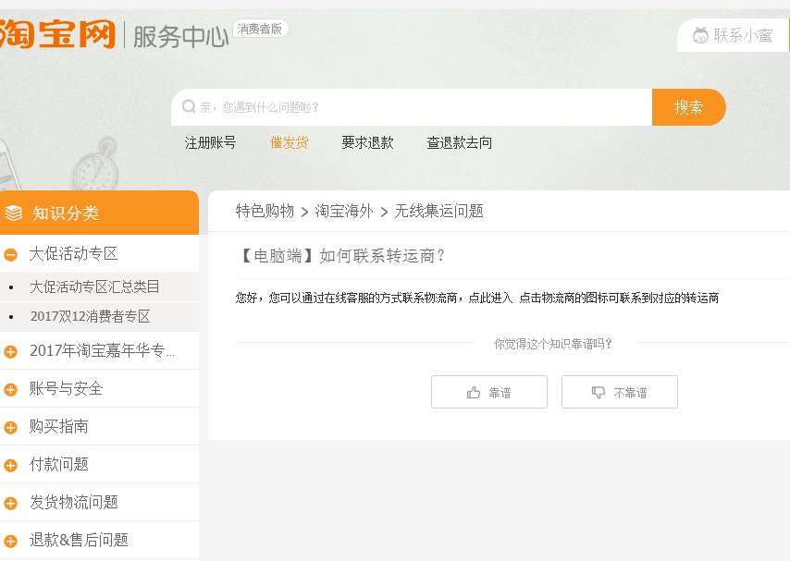This screenshot has width=790, height=561.
Task: Expand the 购买指南 category
Action: click(x=9, y=426)
